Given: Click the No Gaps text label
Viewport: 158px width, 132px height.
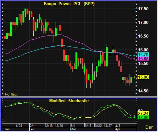Looking at the screenshot, I should (12, 94).
